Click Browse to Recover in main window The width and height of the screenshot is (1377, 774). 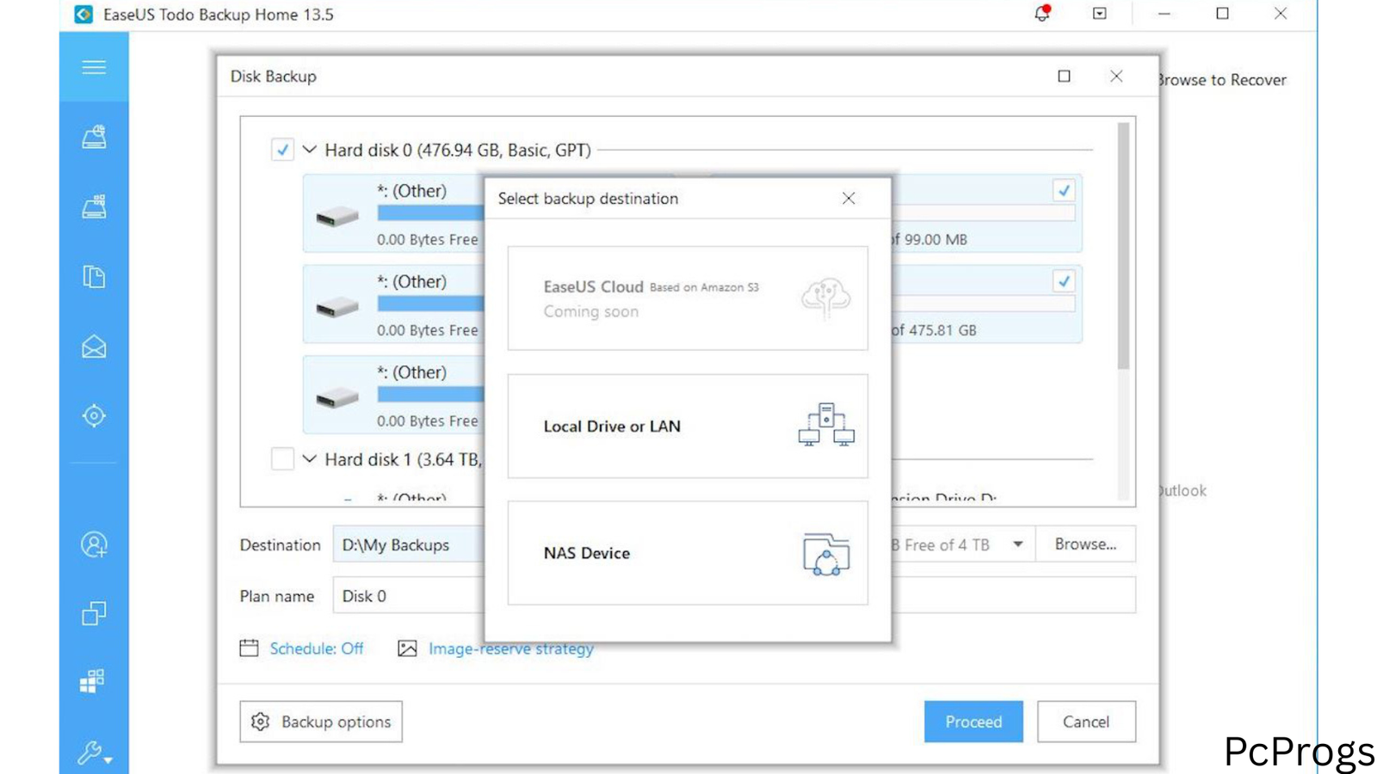click(x=1222, y=80)
